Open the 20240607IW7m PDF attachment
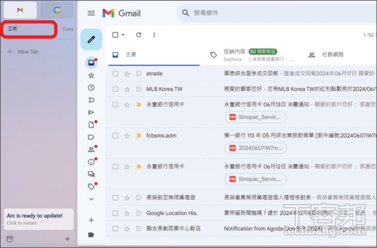This screenshot has width=377, height=248. (x=256, y=148)
